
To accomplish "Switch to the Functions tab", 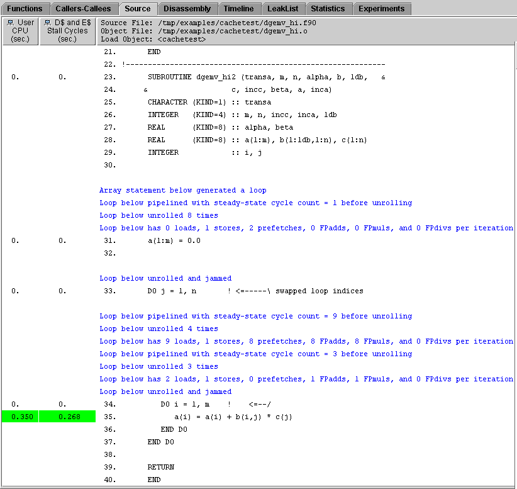I will click(x=25, y=9).
